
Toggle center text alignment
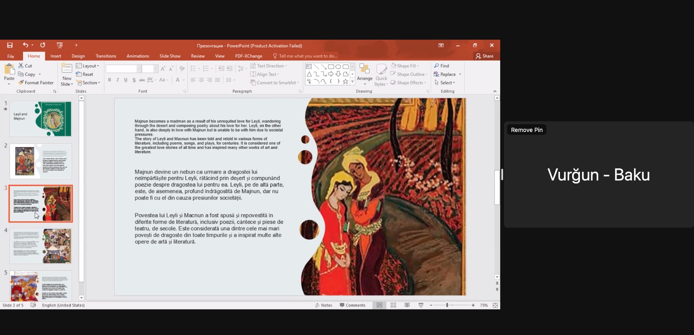click(201, 80)
